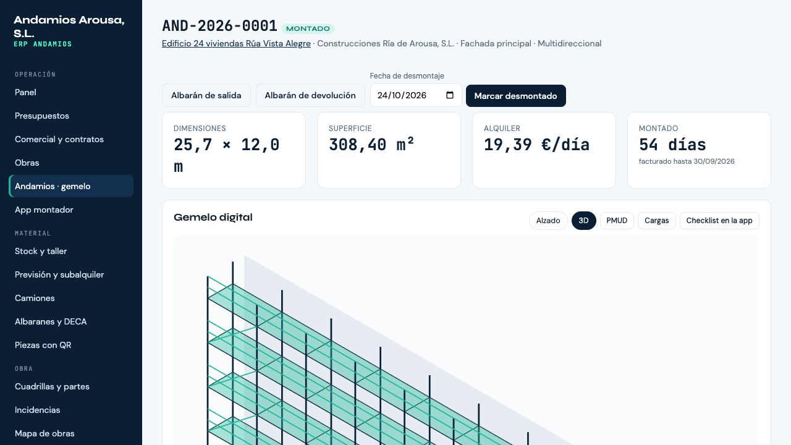
Task: Click Albarán de devolución button
Action: [x=310, y=96]
